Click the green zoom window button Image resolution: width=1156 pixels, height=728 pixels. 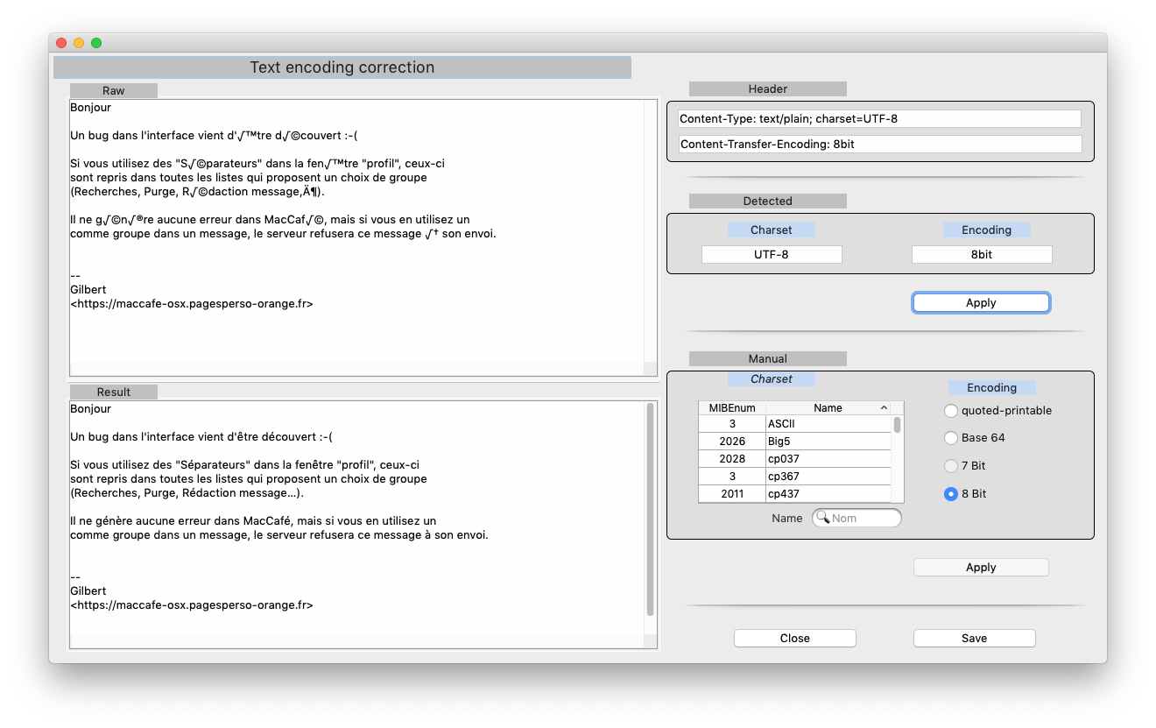[x=96, y=43]
